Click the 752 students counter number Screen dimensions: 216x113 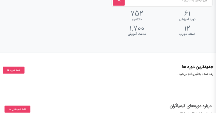pos(137,13)
